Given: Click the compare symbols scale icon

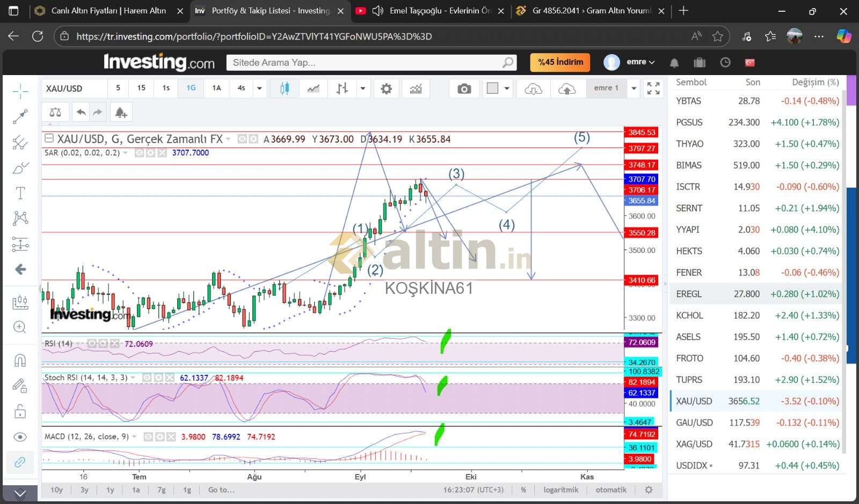Looking at the screenshot, I should click(x=55, y=113).
